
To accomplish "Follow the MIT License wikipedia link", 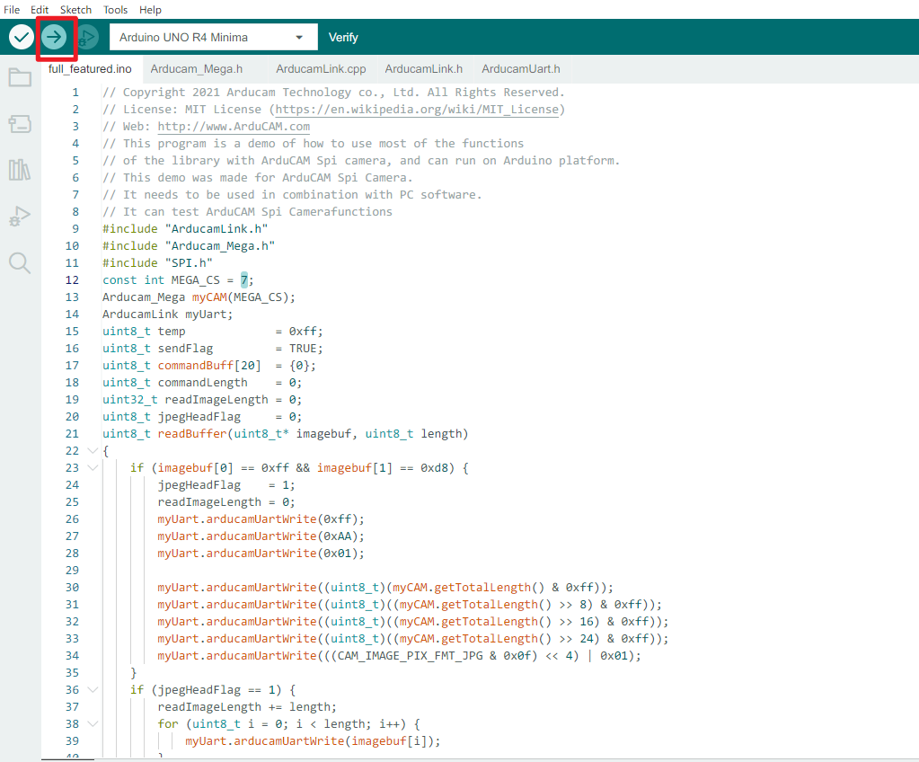I will point(417,110).
